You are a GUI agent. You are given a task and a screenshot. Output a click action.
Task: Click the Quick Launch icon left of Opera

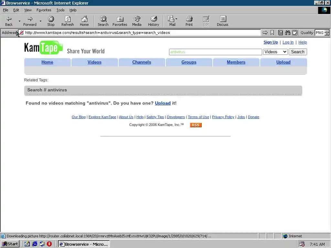click(x=42, y=244)
